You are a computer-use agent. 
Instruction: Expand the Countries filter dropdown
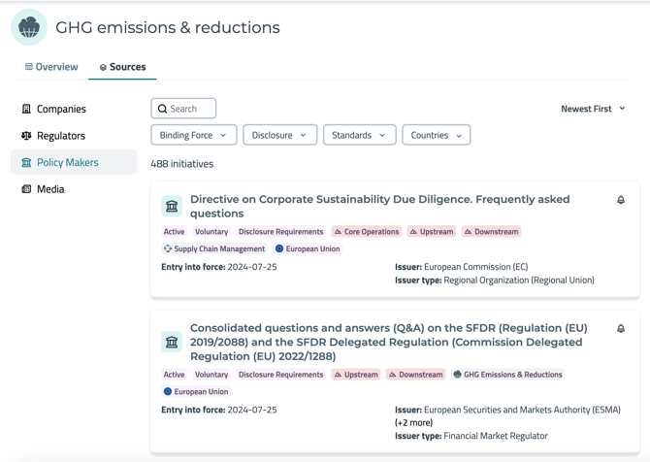[x=436, y=135]
